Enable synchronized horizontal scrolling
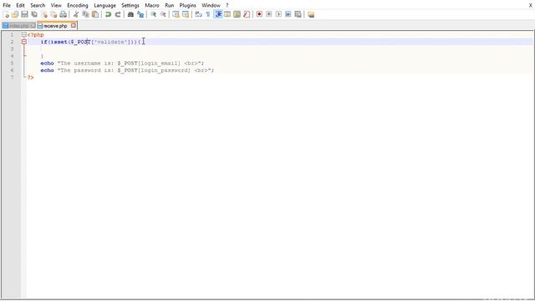The height and width of the screenshot is (301, 535). point(186,14)
